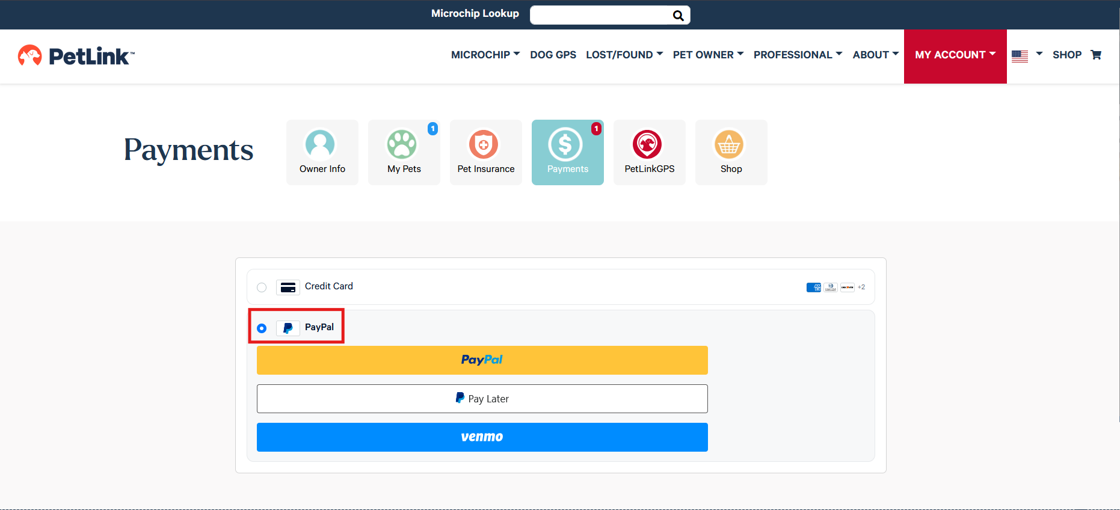Select the Payments dollar tile

pos(568,152)
